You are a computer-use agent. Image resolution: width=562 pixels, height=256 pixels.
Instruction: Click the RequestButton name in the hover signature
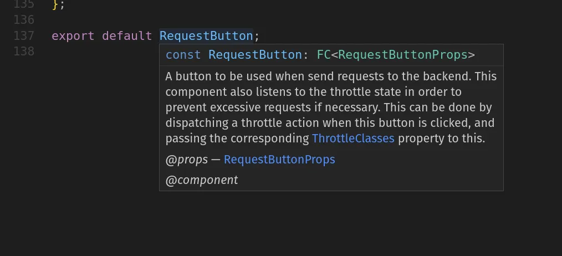254,55
